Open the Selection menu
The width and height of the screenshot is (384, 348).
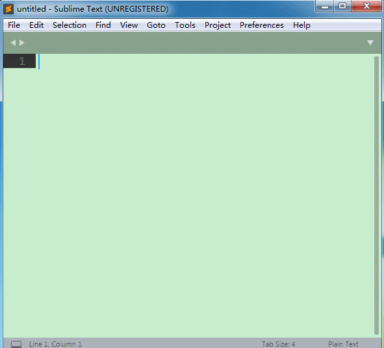click(70, 25)
